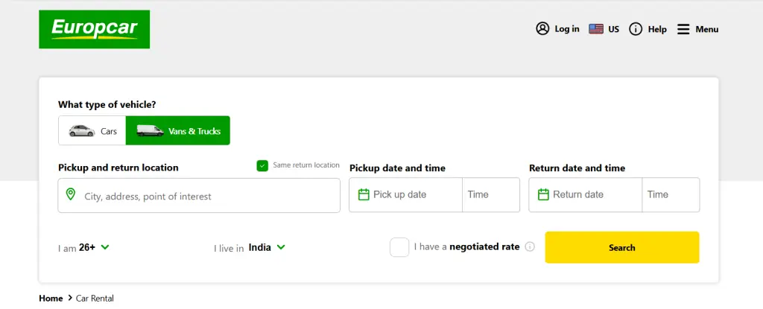Screen dimensions: 763x309
Task: Select the Vans & Trucks tab
Action: 178,131
